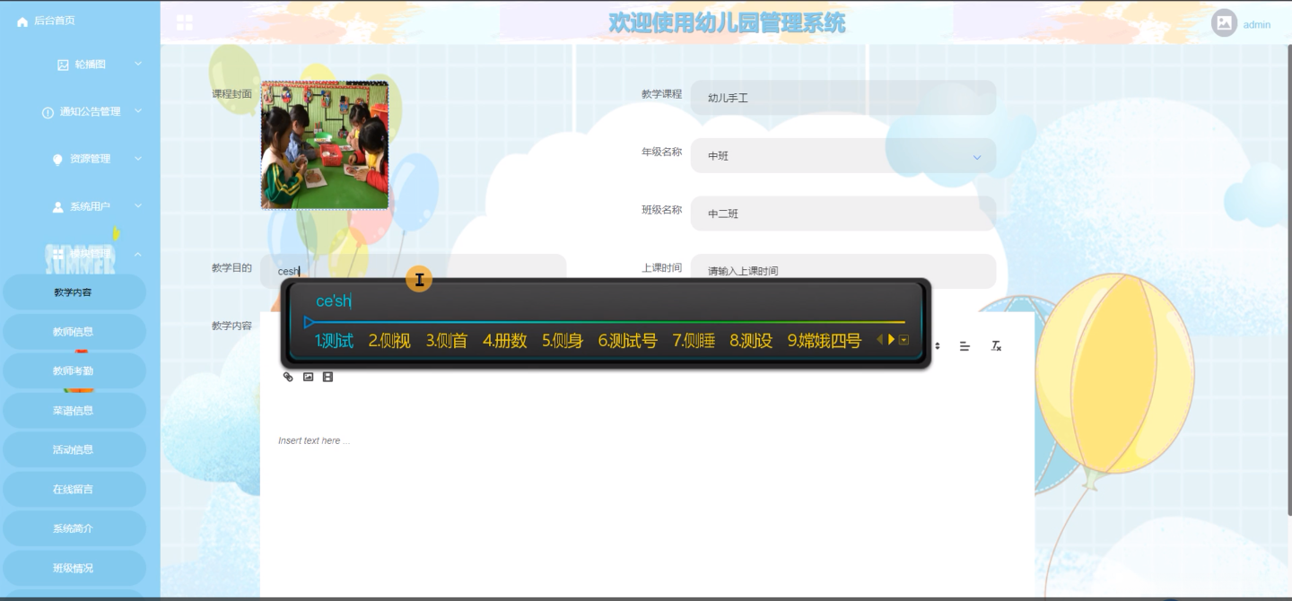Click the 资源管理 lightbulb icon
This screenshot has width=1292, height=601.
[x=57, y=160]
